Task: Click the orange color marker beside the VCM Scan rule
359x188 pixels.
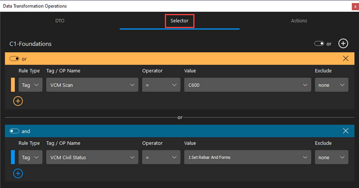Action: tap(13, 85)
